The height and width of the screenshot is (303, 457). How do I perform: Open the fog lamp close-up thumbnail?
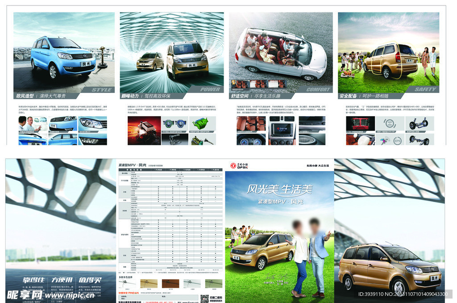(x=93, y=139)
